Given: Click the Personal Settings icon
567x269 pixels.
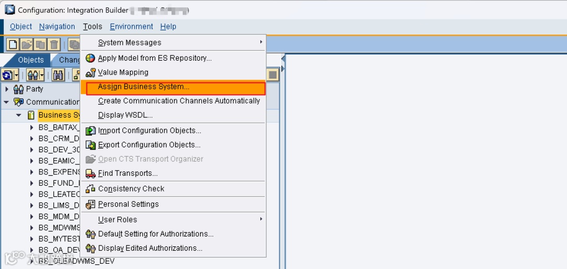Looking at the screenshot, I should click(90, 205).
